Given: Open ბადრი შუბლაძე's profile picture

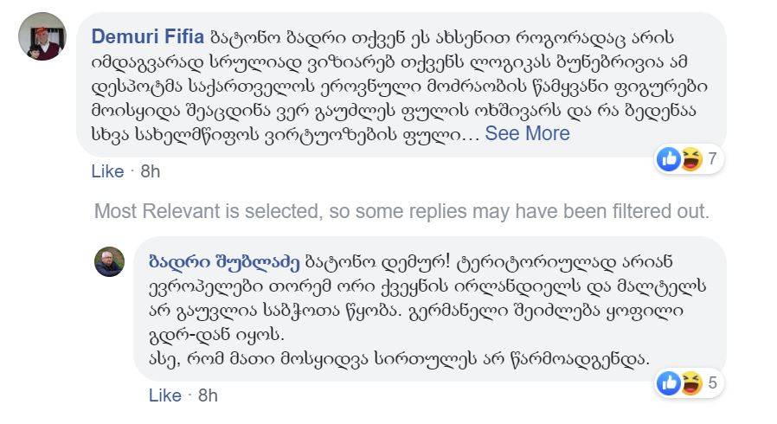Looking at the screenshot, I should [x=110, y=260].
